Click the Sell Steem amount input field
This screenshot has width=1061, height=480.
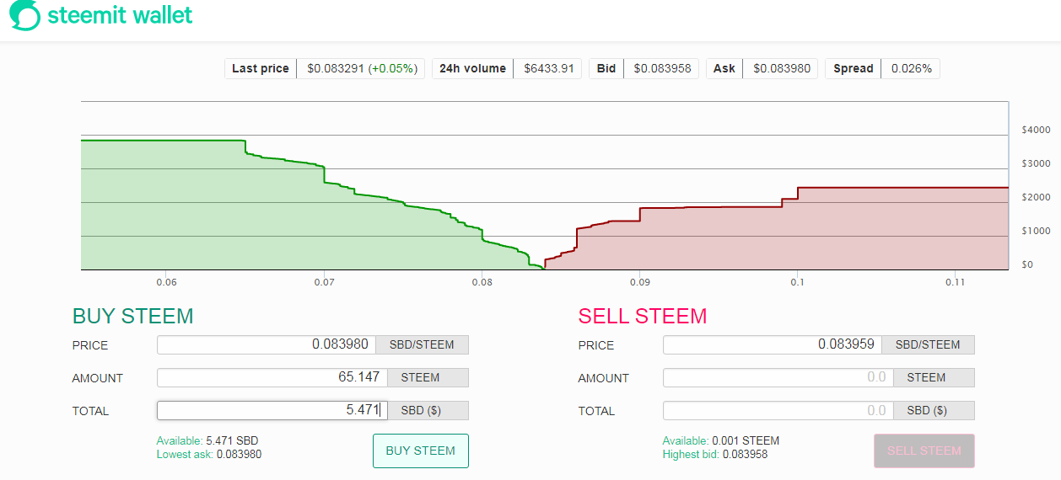click(778, 377)
